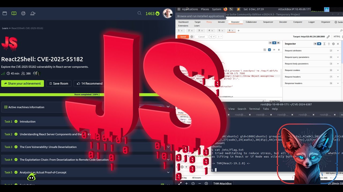The image size is (343, 192).
Task: Open terminal Search menu
Action: tap(242, 109)
